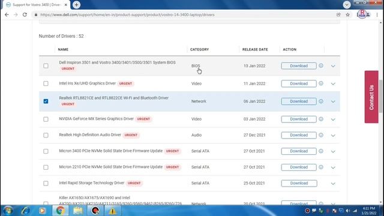Open the taskbar clock showing 4:11 PM
This screenshot has width=384, height=216.
click(x=369, y=211)
